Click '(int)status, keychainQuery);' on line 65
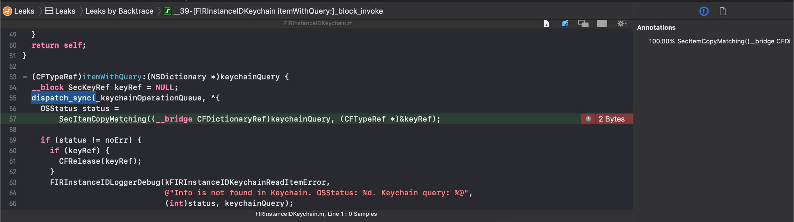The width and height of the screenshot is (794, 222). pos(229,203)
